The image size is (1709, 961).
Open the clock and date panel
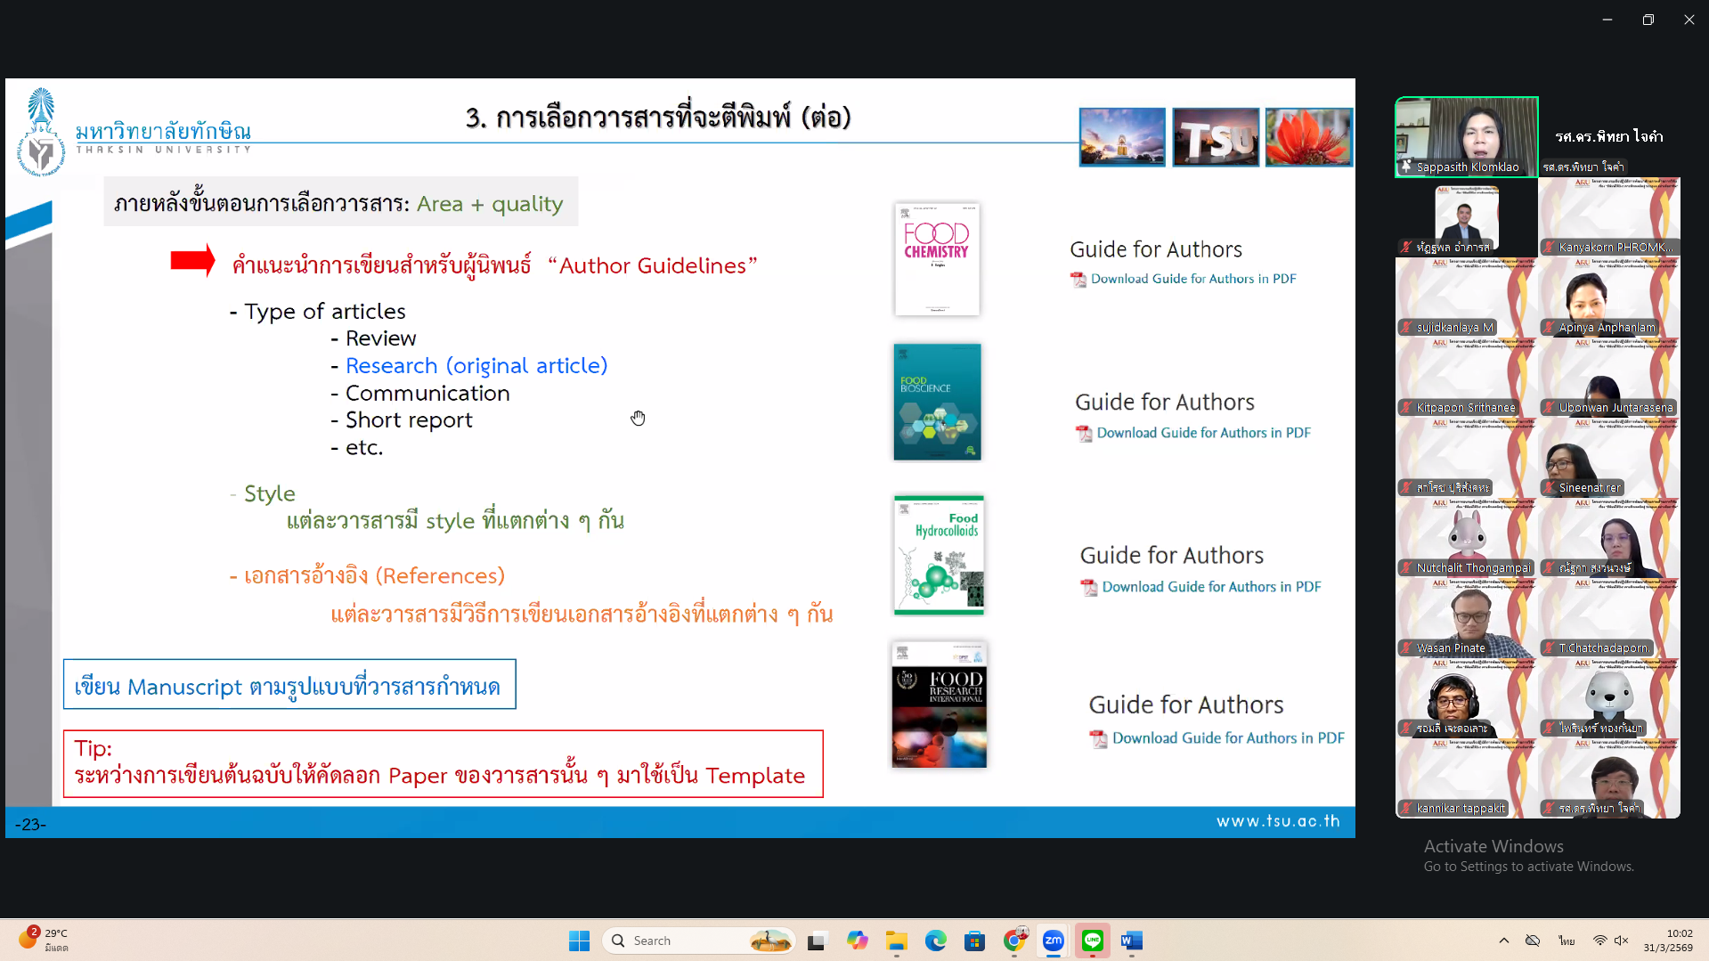[1667, 941]
